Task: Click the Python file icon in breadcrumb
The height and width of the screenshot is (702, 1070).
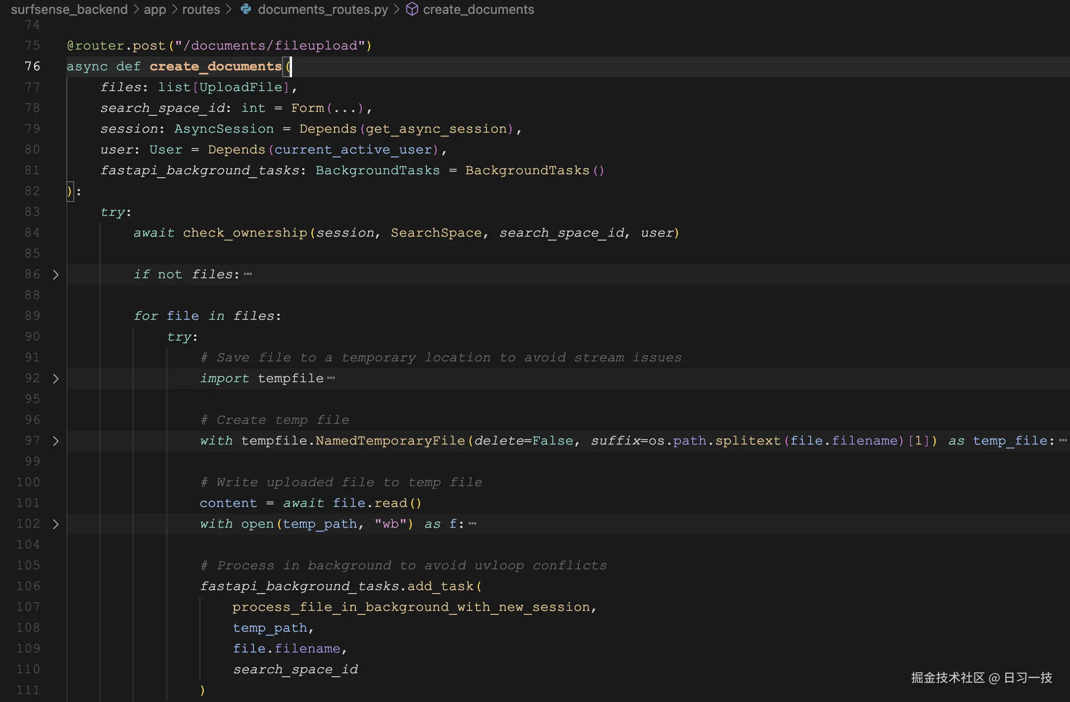Action: [246, 9]
